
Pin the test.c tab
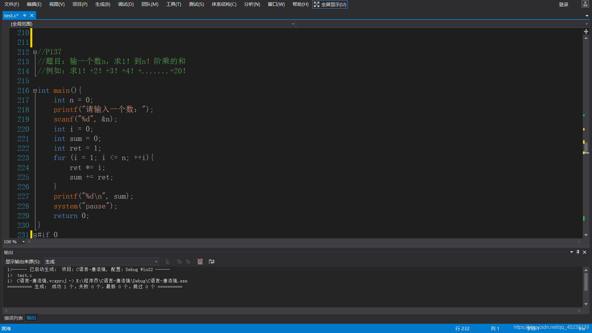(x=25, y=15)
